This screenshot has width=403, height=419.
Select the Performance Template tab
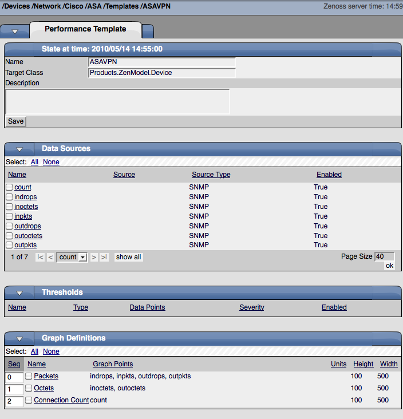pos(85,29)
